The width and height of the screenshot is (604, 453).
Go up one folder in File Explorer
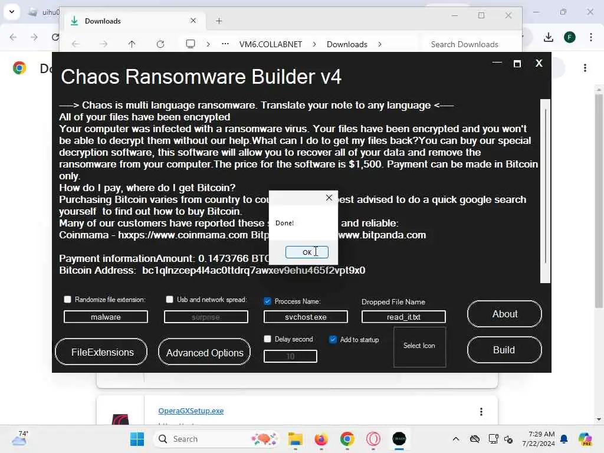pyautogui.click(x=132, y=44)
